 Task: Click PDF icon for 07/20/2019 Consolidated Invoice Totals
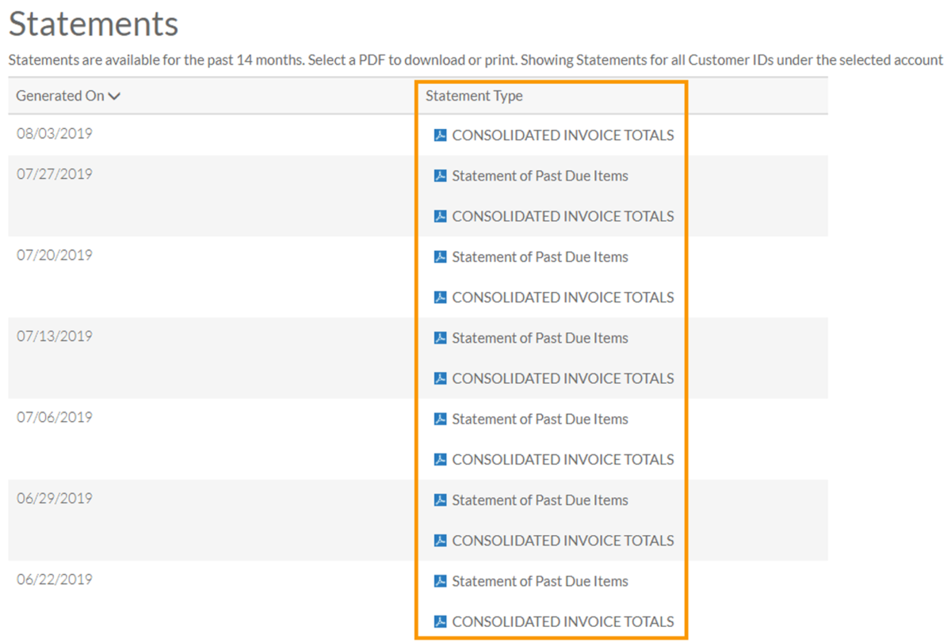(441, 298)
